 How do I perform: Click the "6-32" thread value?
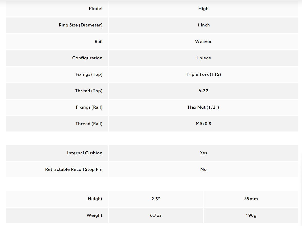point(203,91)
